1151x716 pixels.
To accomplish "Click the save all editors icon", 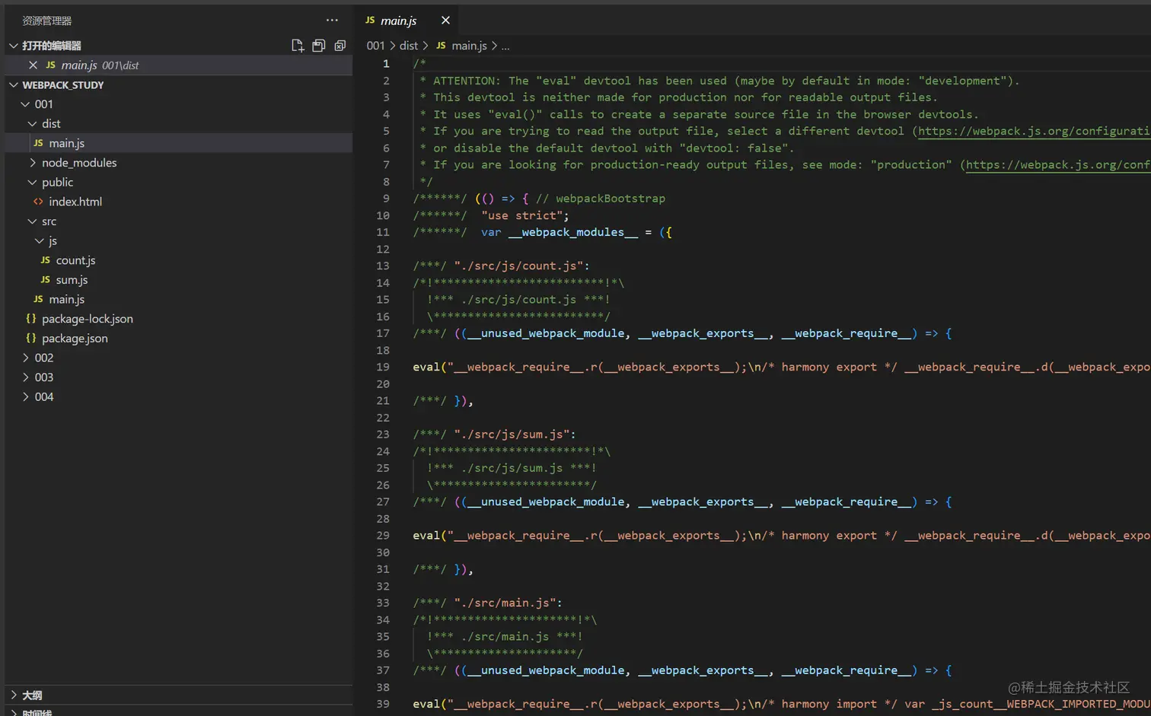I will pyautogui.click(x=319, y=46).
